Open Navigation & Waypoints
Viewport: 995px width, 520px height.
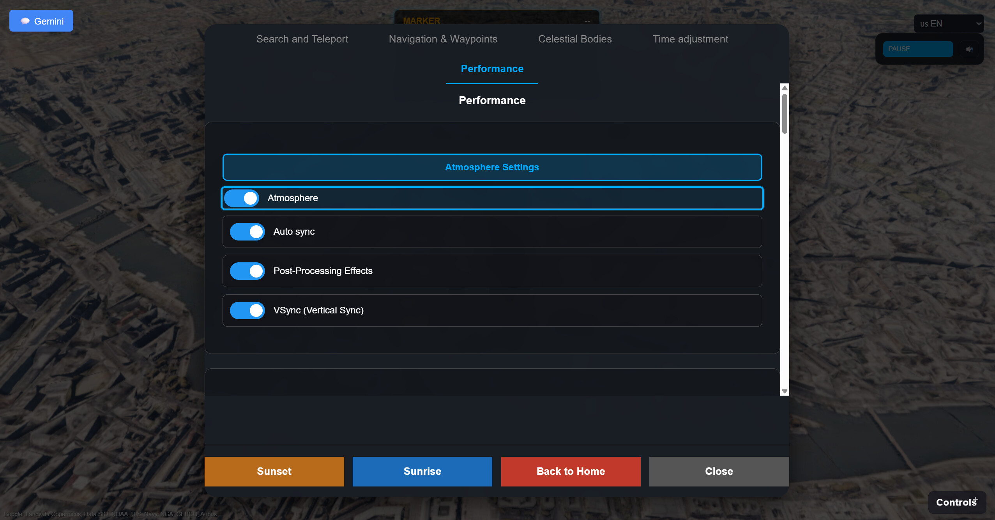(x=443, y=39)
